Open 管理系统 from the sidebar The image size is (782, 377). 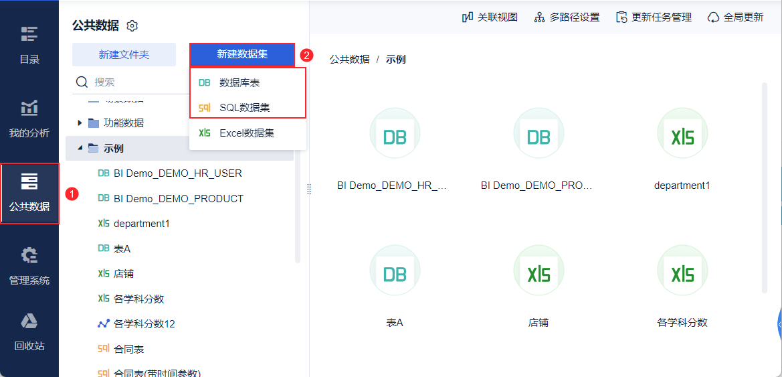point(29,265)
